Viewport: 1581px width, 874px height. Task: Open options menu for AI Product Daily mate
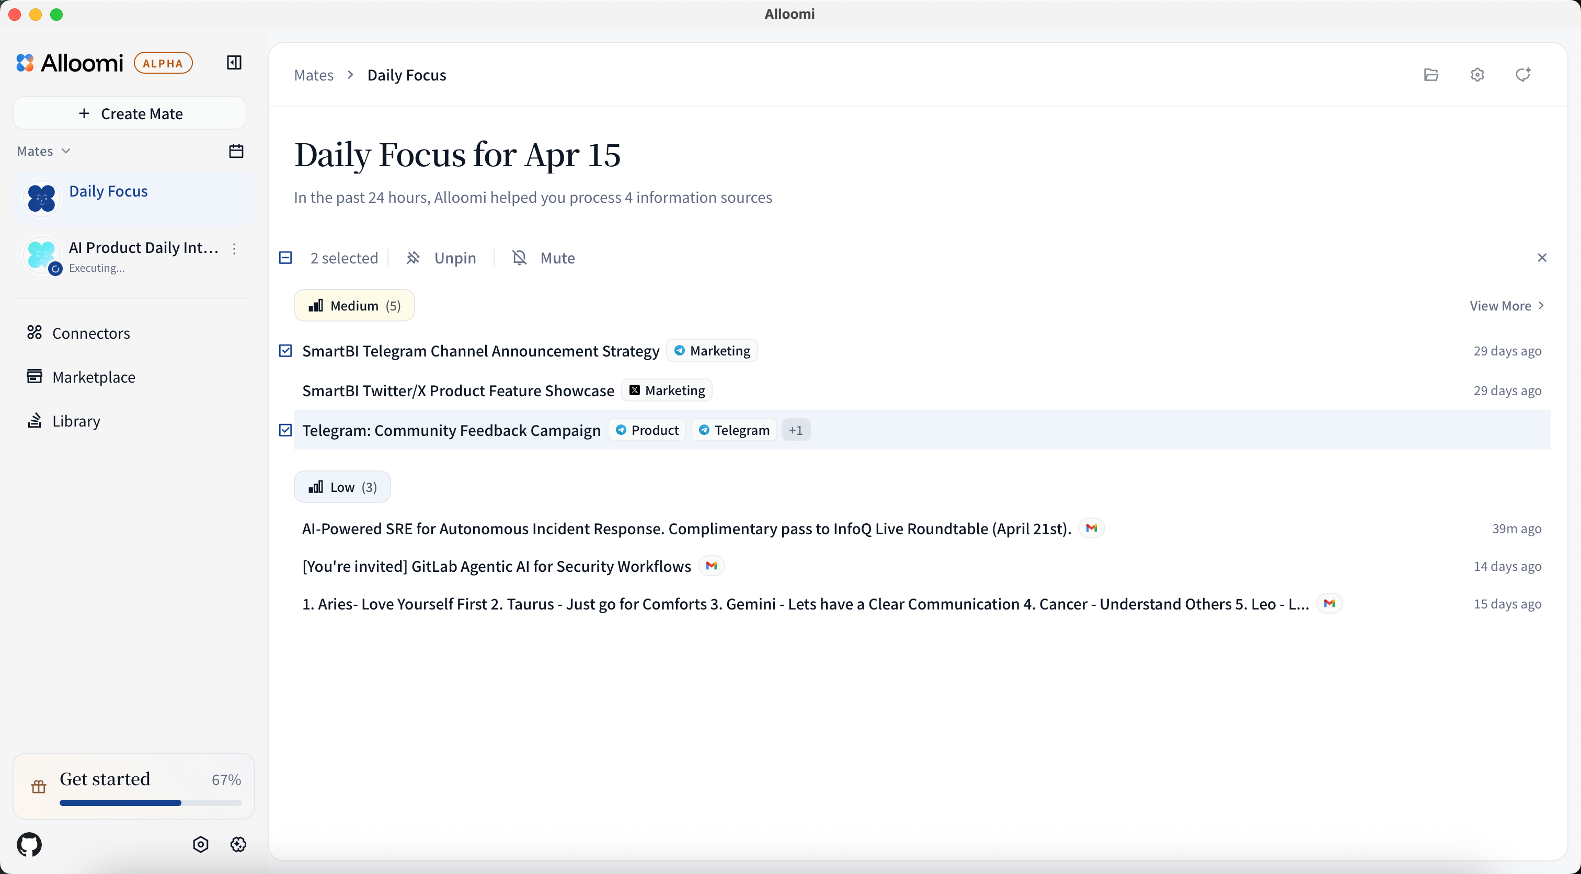(234, 249)
